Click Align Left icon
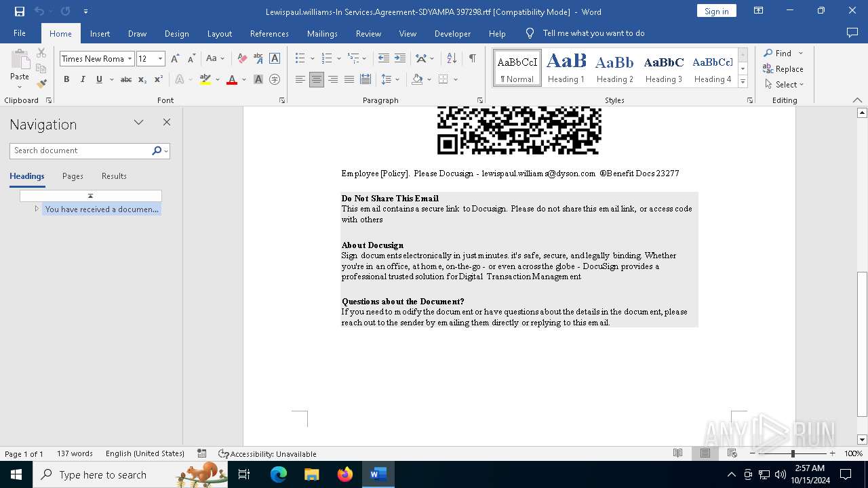Image resolution: width=868 pixels, height=488 pixels. tap(300, 79)
